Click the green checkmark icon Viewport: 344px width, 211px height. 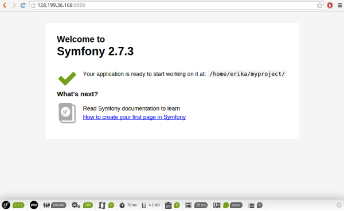pyautogui.click(x=67, y=79)
